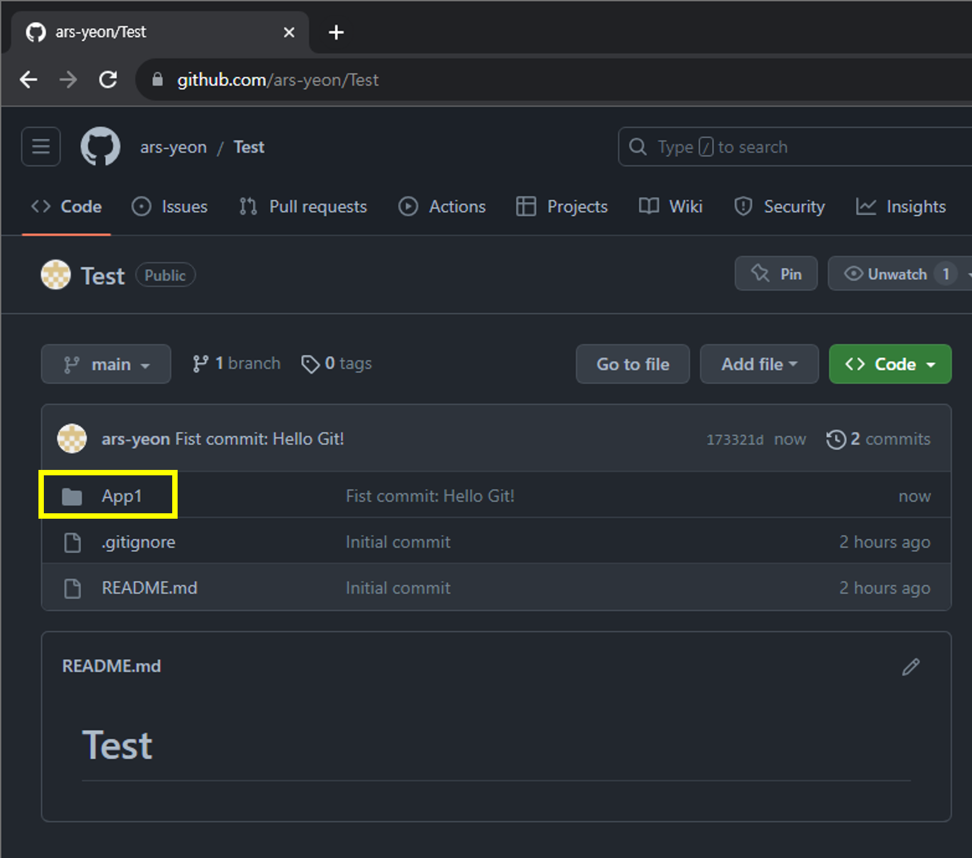The image size is (972, 858).
Task: Click the README.md panel heading
Action: 112,666
